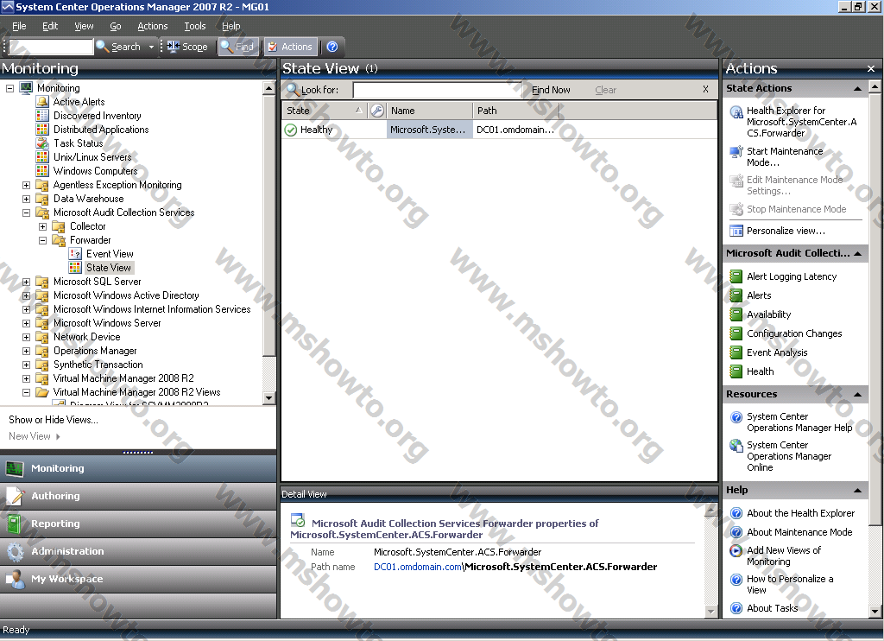Click the Detail View scrollbar down arrow
This screenshot has width=884, height=641.
click(711, 611)
